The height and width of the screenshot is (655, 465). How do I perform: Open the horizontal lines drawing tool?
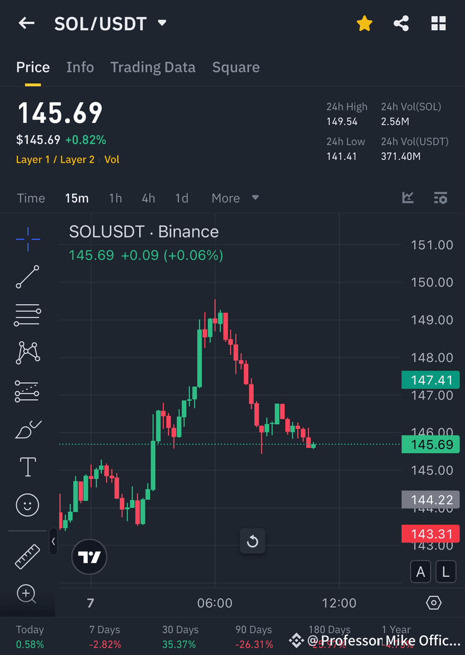(x=27, y=314)
